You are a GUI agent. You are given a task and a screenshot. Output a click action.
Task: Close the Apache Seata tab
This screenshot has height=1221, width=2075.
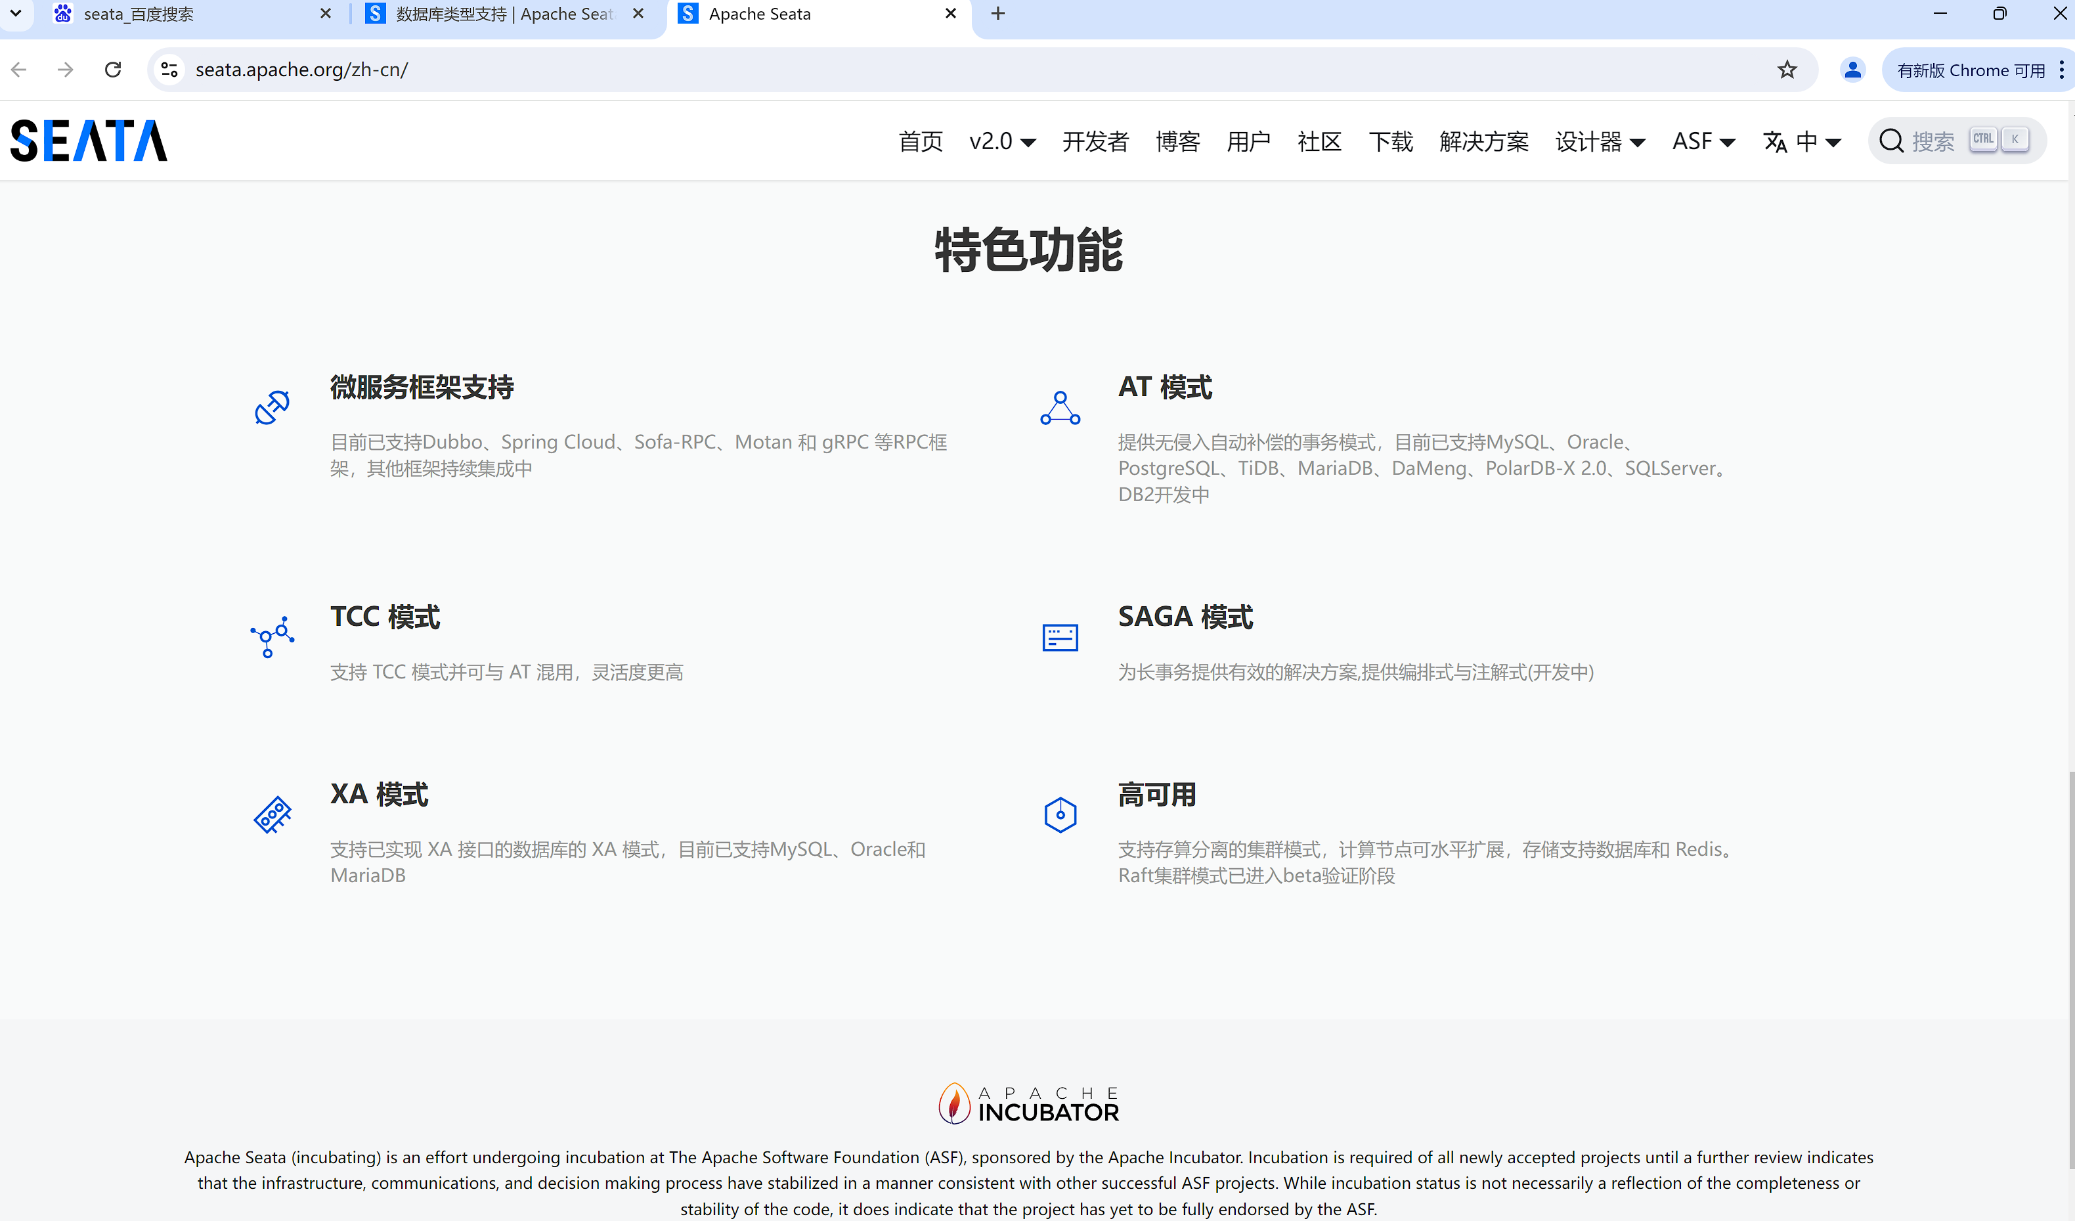click(x=951, y=13)
